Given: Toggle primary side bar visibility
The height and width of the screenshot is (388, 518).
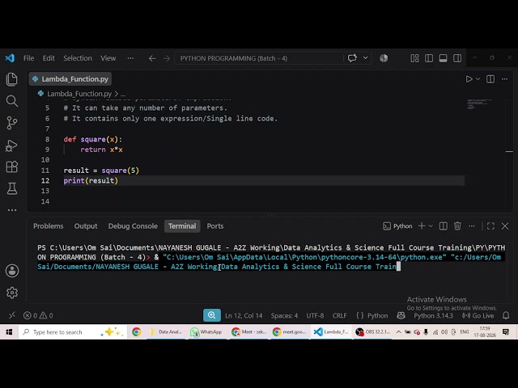Looking at the screenshot, I should (x=429, y=58).
